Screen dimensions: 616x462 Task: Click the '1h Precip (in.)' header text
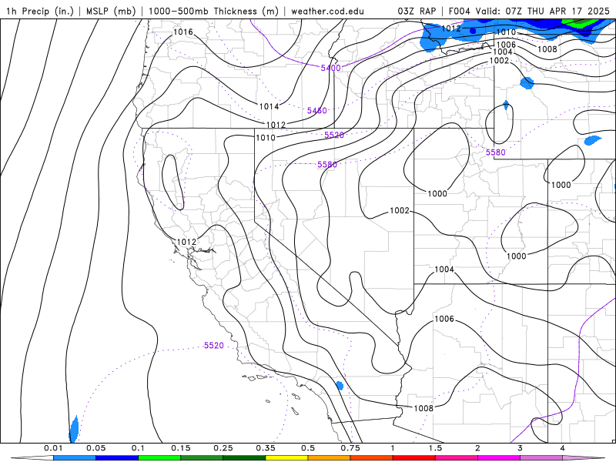click(40, 11)
